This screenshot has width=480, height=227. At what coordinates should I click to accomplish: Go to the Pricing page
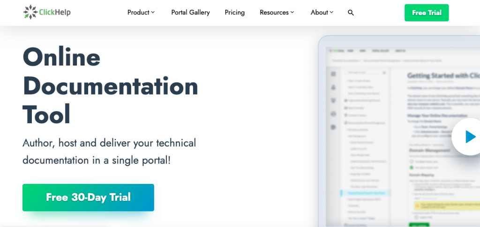[234, 13]
